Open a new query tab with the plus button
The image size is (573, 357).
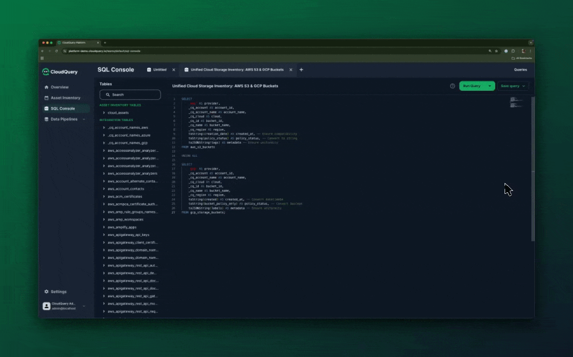point(301,70)
